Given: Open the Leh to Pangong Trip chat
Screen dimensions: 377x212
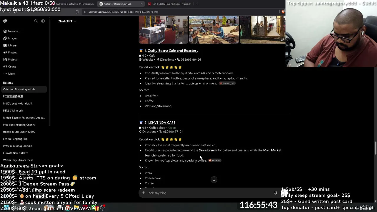Looking at the screenshot, I should click(15, 139).
